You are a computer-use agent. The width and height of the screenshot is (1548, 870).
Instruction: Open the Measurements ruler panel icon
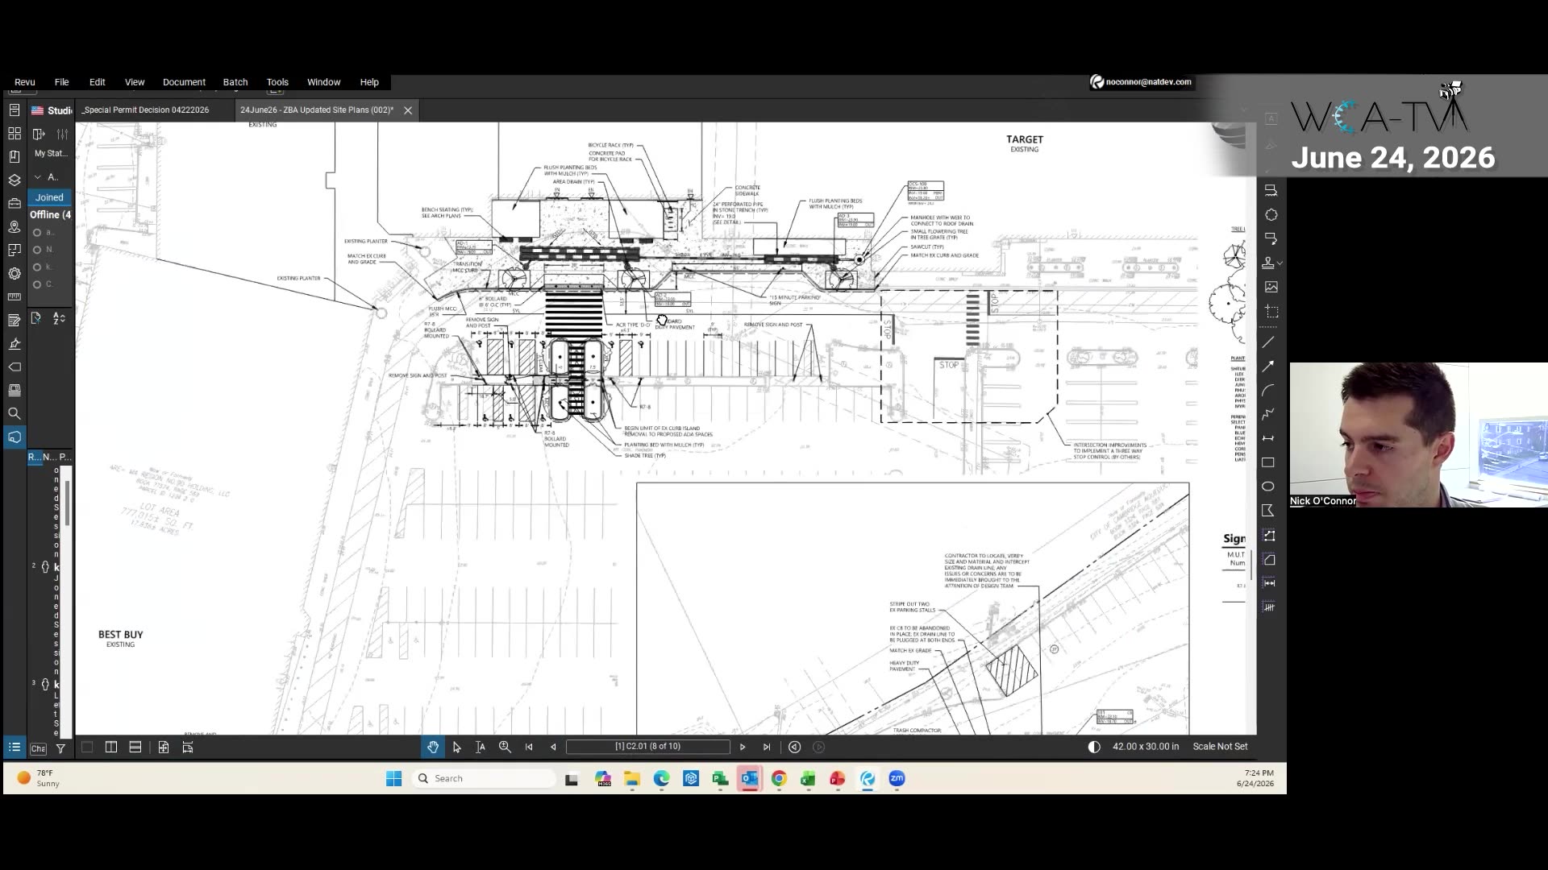(15, 296)
